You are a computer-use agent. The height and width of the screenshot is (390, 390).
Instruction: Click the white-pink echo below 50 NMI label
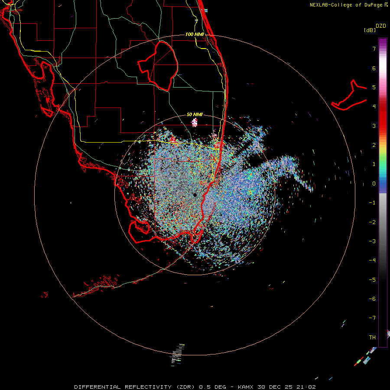point(195,122)
